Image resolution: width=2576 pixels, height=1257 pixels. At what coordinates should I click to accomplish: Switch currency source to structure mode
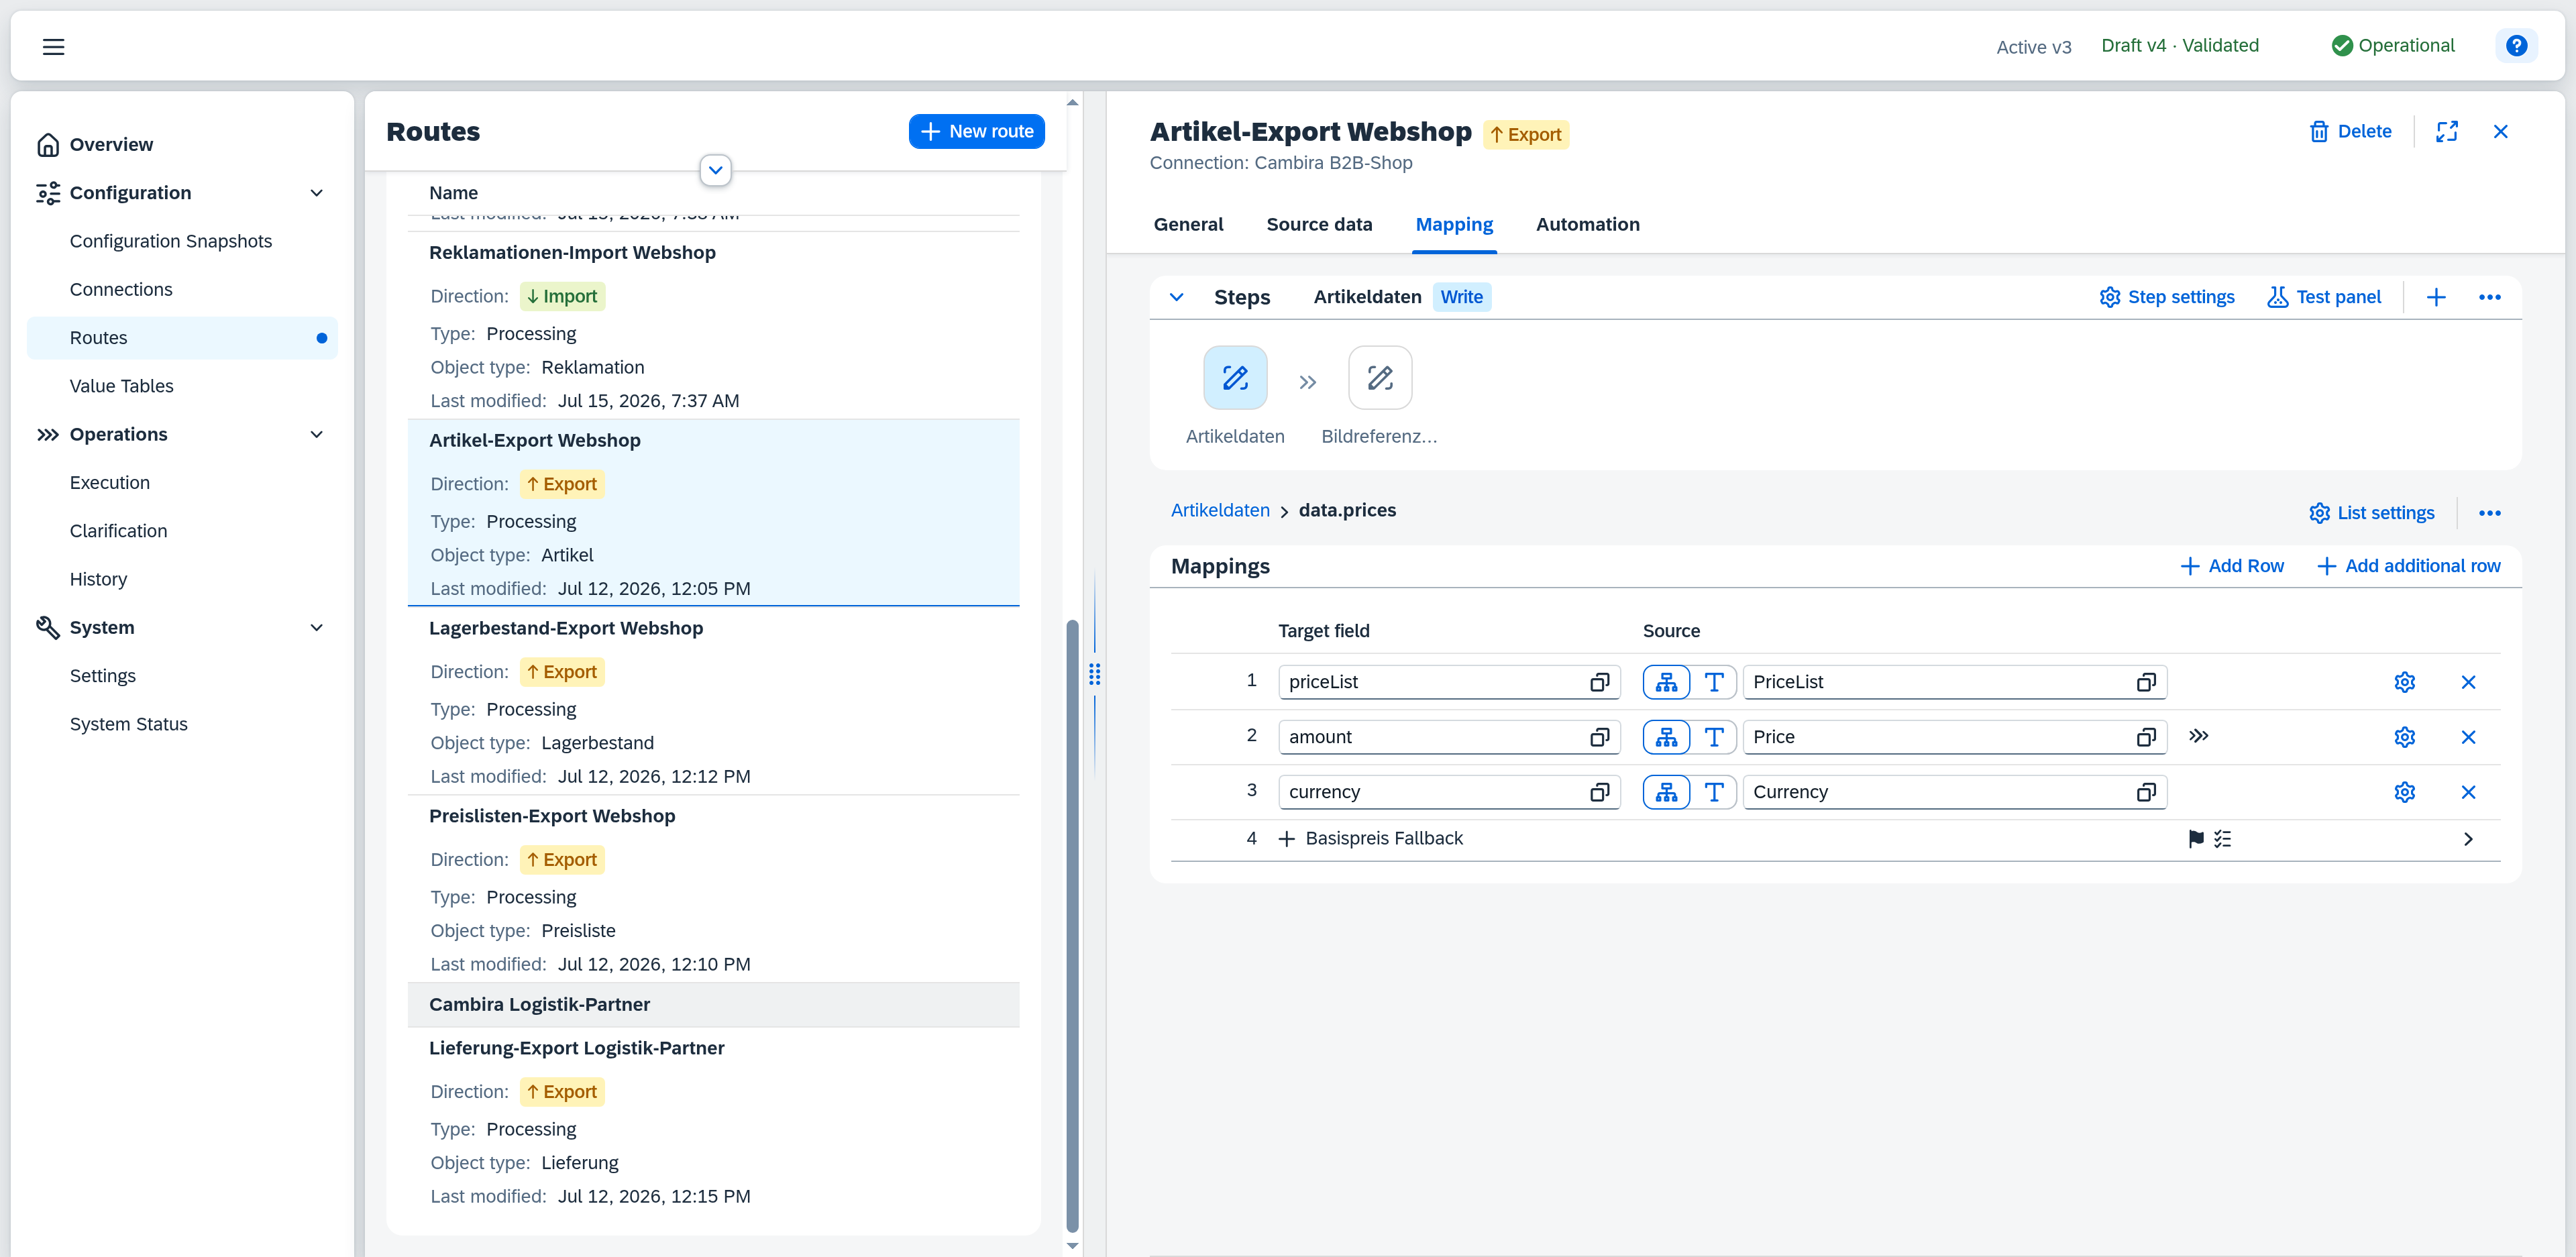(1666, 792)
